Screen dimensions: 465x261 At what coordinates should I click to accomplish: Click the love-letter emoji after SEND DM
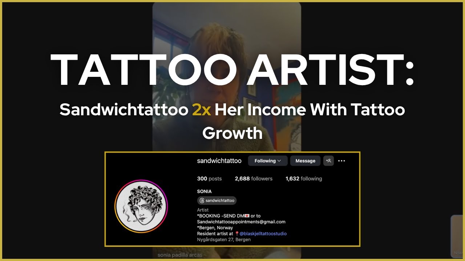[x=247, y=216]
